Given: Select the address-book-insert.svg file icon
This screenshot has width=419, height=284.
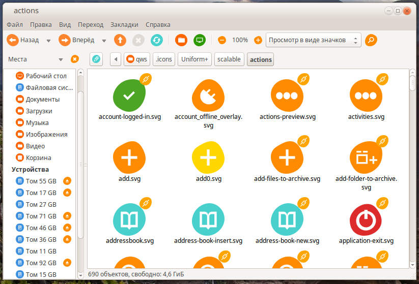Looking at the screenshot, I should coord(208,219).
